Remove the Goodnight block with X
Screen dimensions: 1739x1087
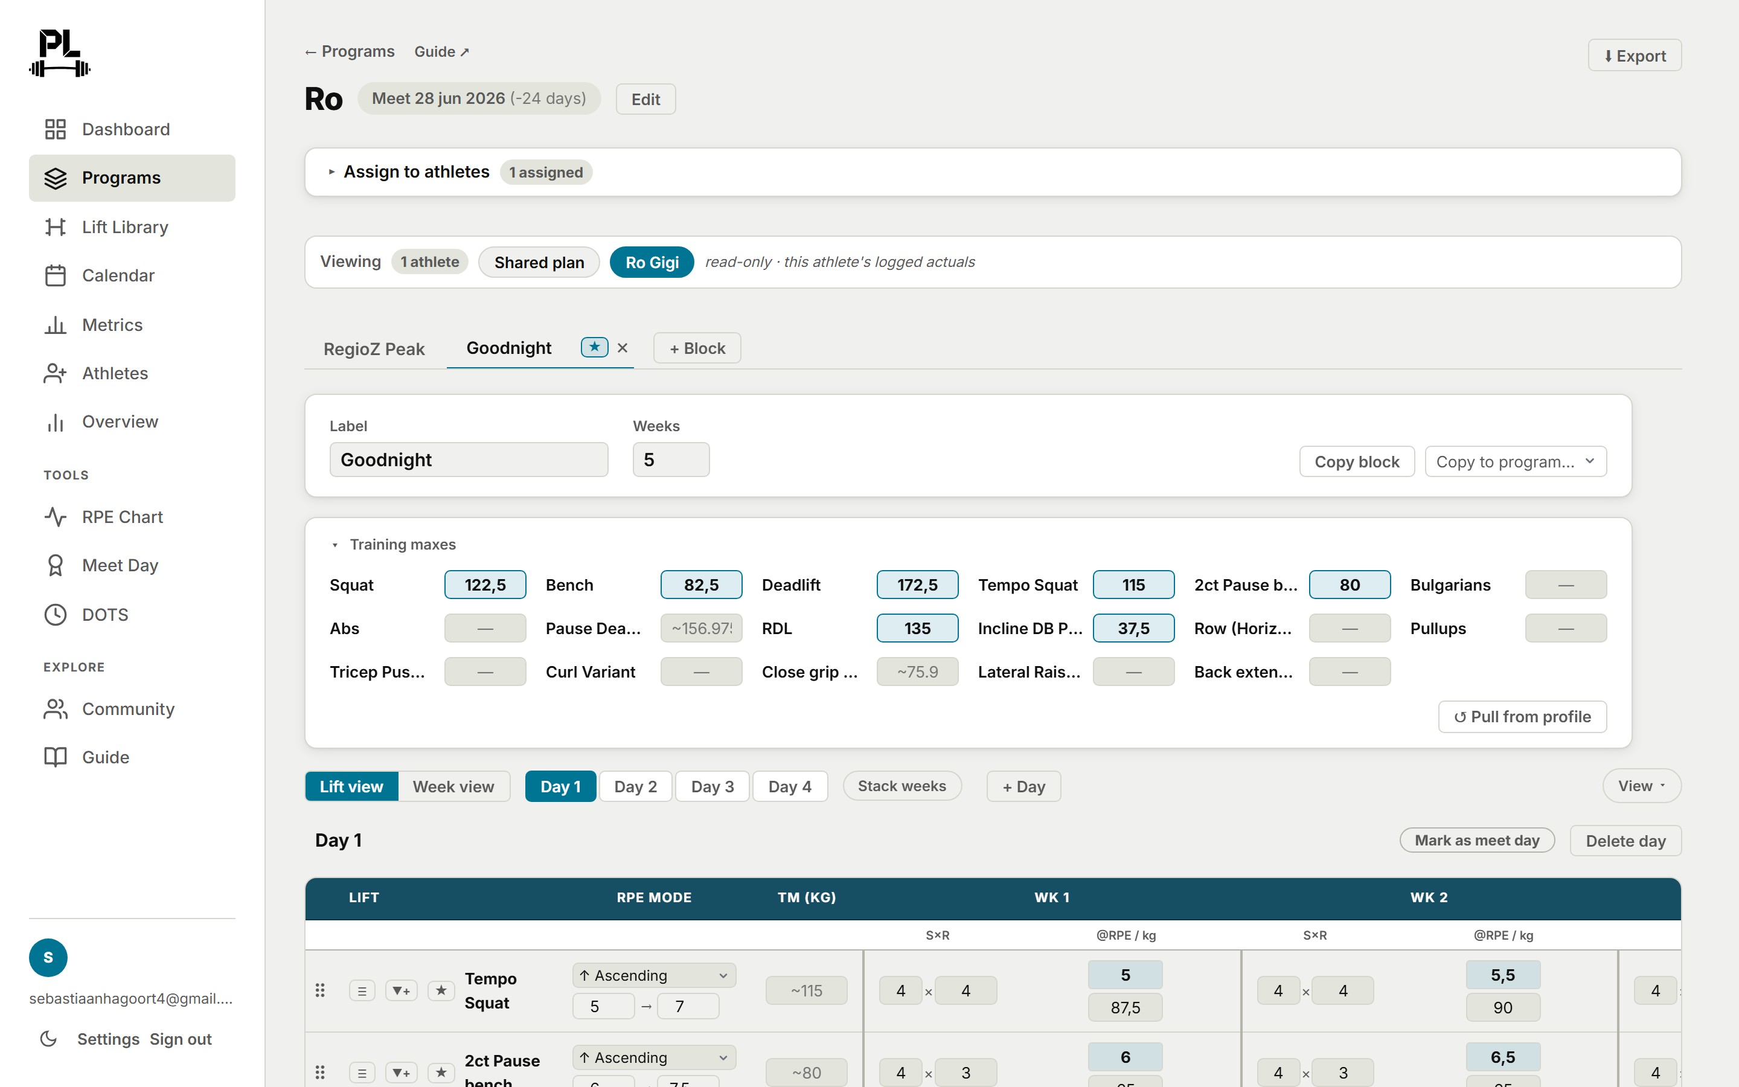[623, 348]
